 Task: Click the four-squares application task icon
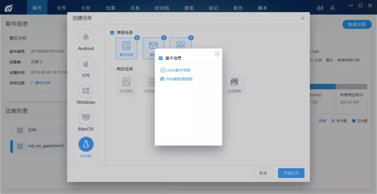pos(180,45)
